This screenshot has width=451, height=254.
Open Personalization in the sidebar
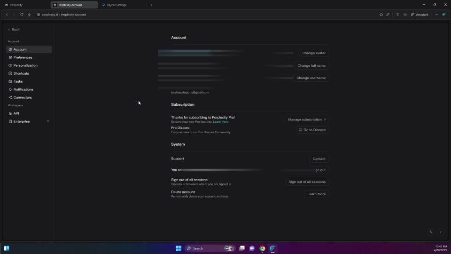click(x=25, y=65)
